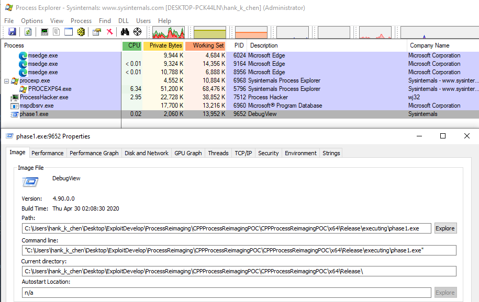Click the 51,200 K Private Bytes value
Screen dimensions: 479x302
tap(172, 89)
